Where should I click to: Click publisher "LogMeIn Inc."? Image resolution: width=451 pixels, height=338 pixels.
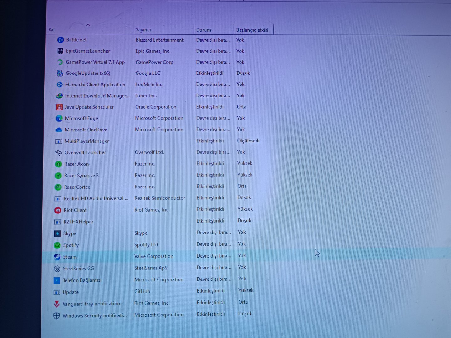149,84
